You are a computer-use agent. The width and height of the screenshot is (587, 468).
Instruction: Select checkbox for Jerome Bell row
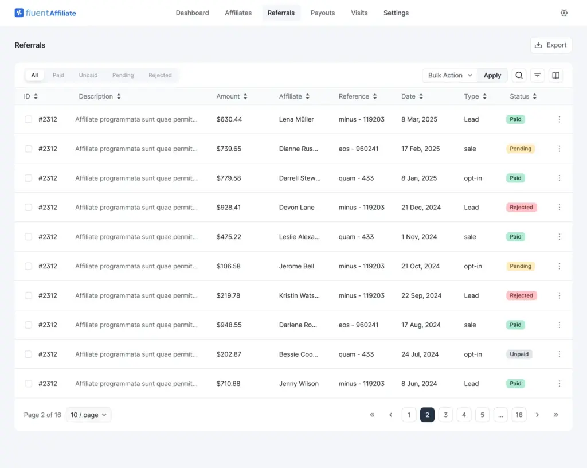click(x=29, y=266)
